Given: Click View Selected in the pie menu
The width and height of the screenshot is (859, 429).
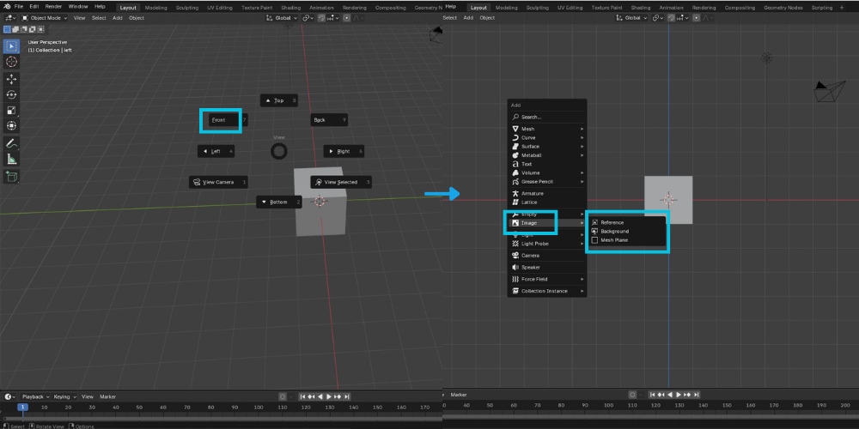Looking at the screenshot, I should [340, 182].
